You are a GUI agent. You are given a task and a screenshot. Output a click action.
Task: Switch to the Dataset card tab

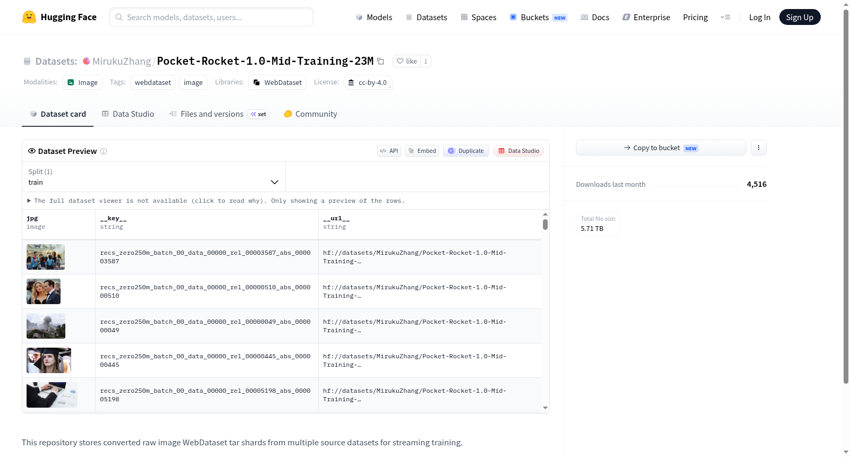(58, 114)
